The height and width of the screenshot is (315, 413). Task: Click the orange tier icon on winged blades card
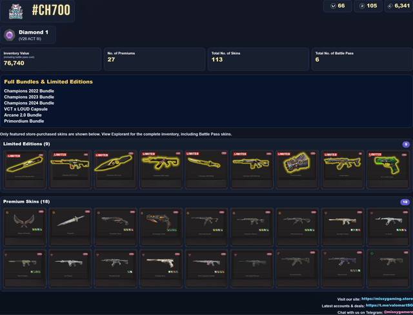[7, 212]
